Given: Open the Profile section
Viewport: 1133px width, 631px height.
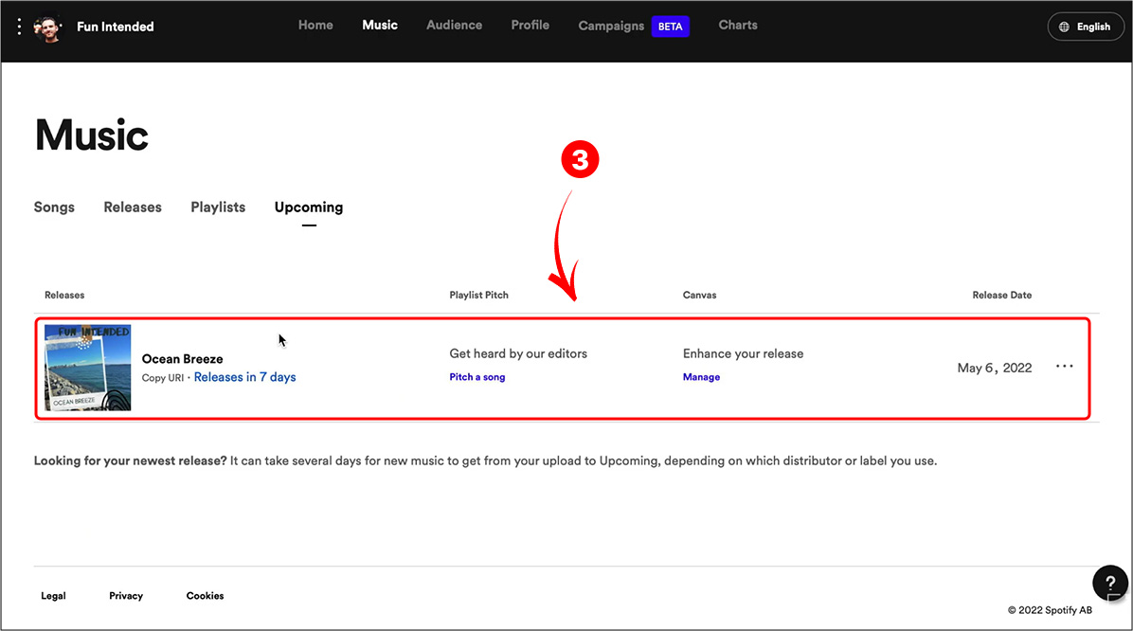Looking at the screenshot, I should point(531,26).
